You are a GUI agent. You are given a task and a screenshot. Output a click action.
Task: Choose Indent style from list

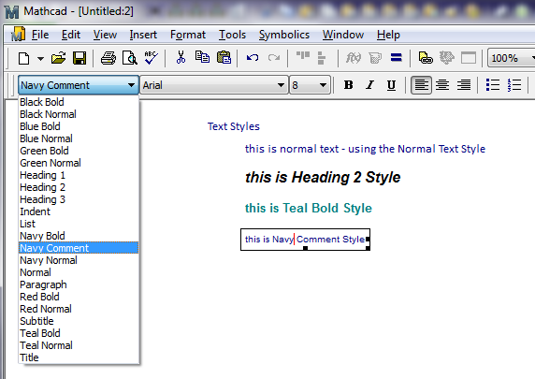click(x=79, y=211)
